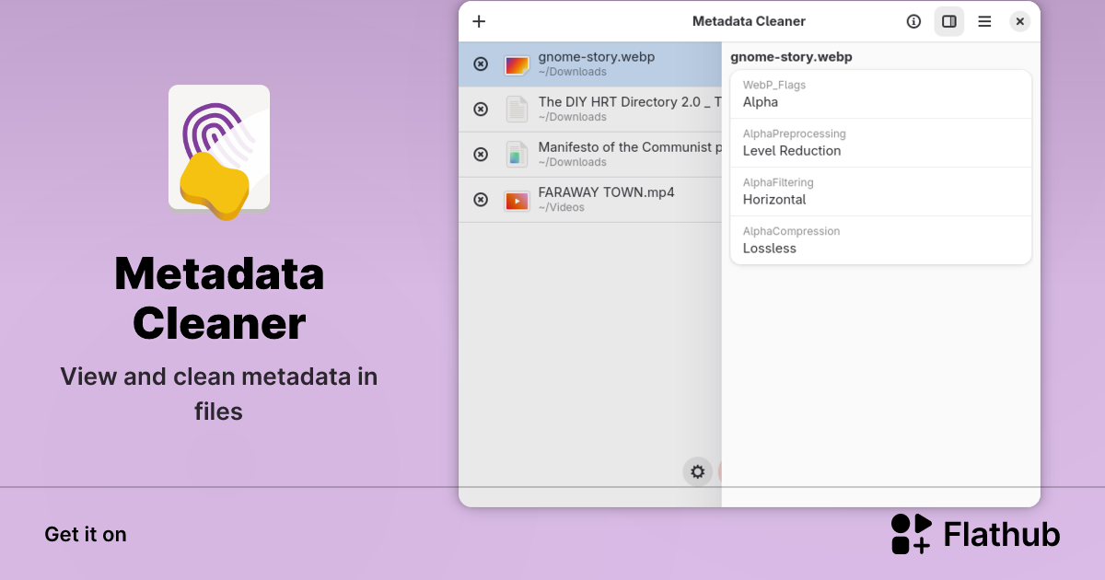This screenshot has height=580, width=1105.
Task: Select the FARAWAY TOWN.mp4 file name
Action: tap(606, 192)
